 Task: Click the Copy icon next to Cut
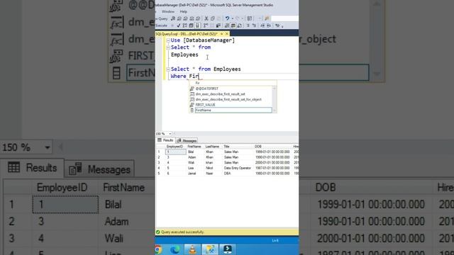(213, 18)
